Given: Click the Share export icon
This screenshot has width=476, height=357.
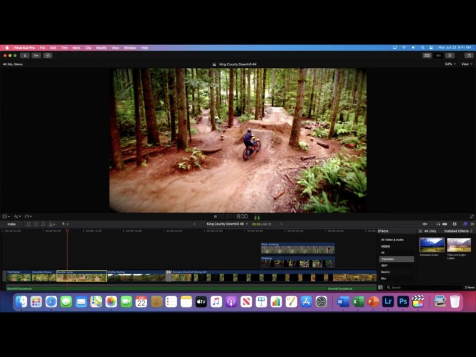Looking at the screenshot, I should 469,55.
